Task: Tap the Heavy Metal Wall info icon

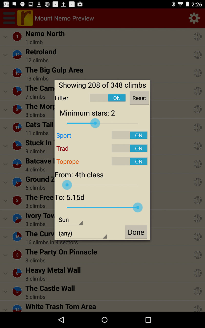Action: pyautogui.click(x=197, y=273)
